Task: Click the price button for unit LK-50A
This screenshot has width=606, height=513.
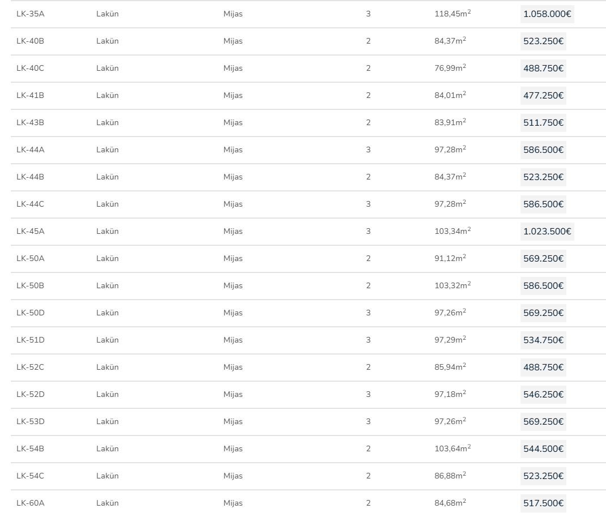Action: tap(543, 259)
